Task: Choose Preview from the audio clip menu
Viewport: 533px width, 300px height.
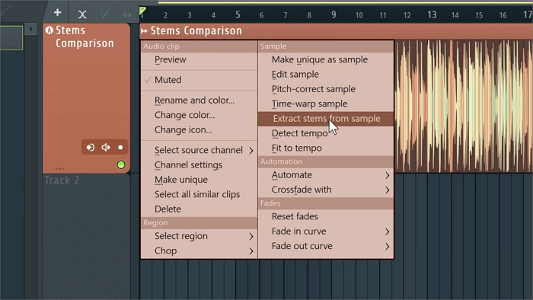Action: pos(199,59)
